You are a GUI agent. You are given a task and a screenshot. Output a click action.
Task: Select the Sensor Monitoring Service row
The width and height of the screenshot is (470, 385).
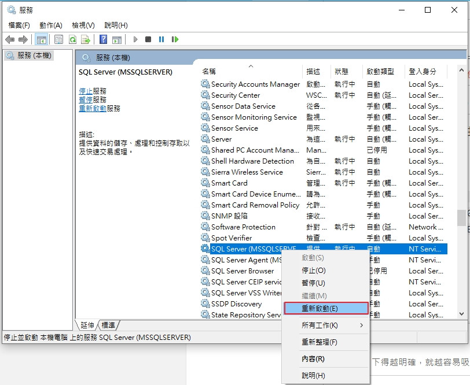[x=324, y=117]
